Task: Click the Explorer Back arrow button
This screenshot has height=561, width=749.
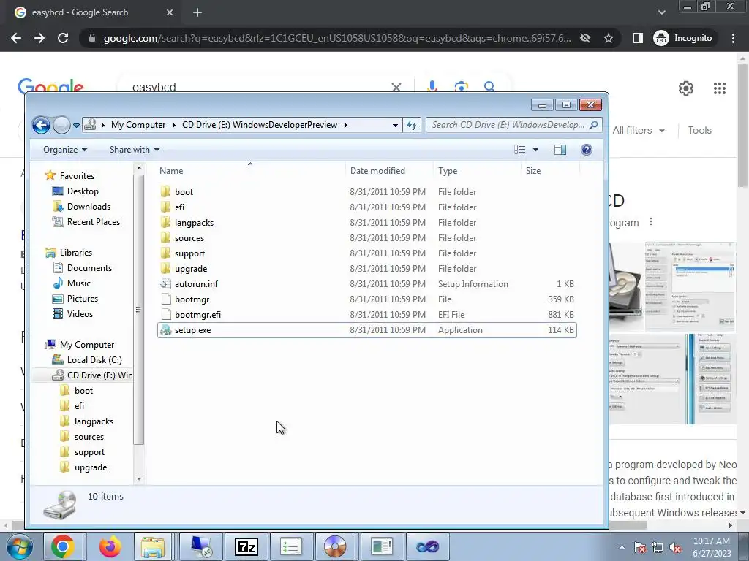Action: (41, 125)
